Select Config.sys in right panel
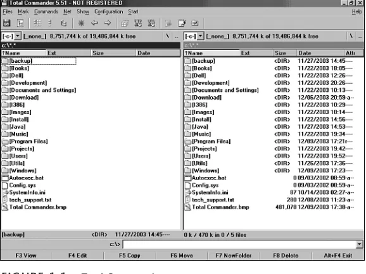This screenshot has width=366, height=274. (x=269, y=185)
